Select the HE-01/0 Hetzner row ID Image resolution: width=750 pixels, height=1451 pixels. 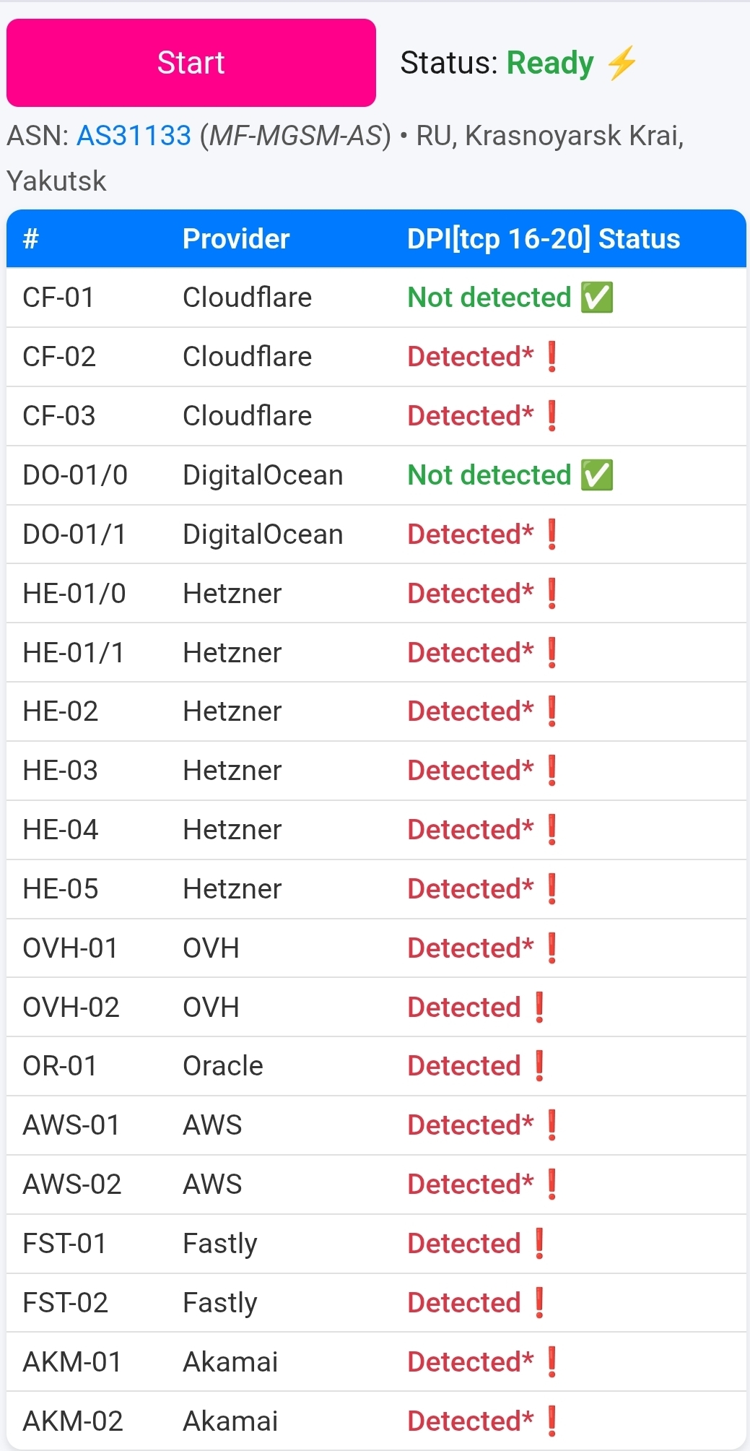pyautogui.click(x=74, y=594)
